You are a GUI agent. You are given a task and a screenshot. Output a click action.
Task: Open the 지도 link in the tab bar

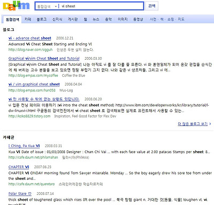181,19
